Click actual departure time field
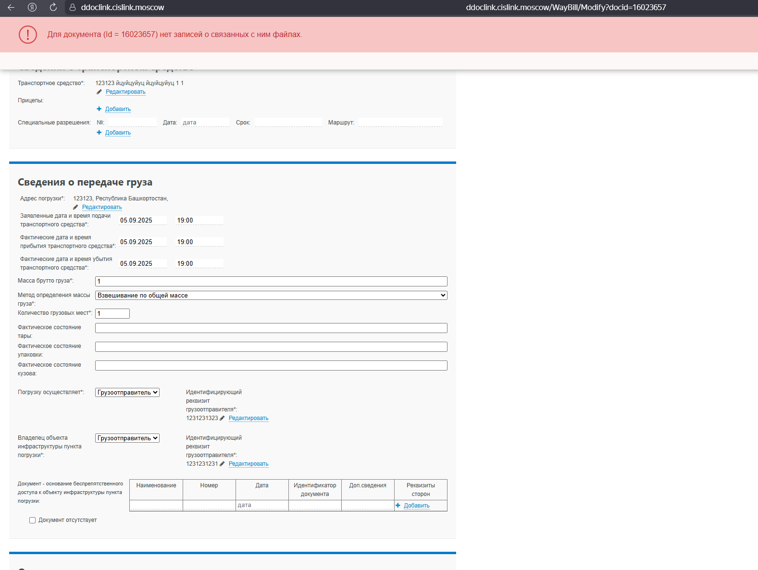The height and width of the screenshot is (570, 758). tap(199, 263)
